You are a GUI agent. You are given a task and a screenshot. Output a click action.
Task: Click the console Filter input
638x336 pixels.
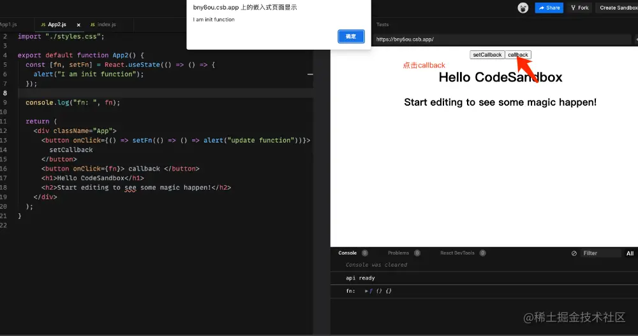click(600, 253)
